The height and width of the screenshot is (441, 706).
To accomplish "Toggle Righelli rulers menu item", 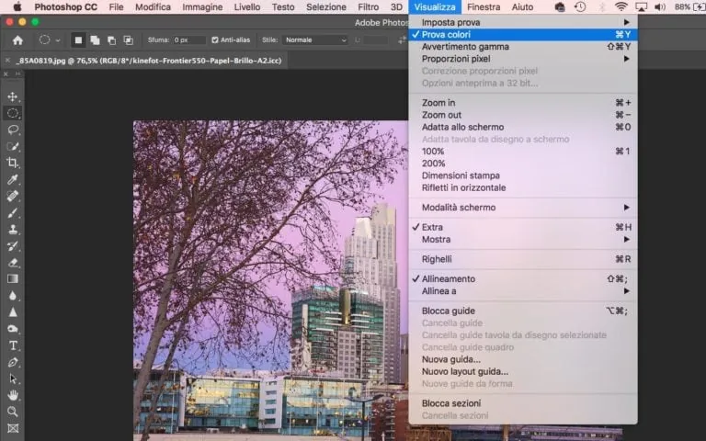I will click(x=523, y=259).
